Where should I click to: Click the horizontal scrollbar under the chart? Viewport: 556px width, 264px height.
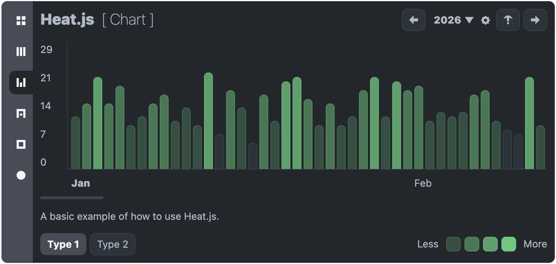pos(72,198)
